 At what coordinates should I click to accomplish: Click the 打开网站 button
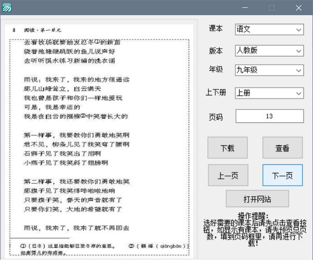tap(257, 199)
